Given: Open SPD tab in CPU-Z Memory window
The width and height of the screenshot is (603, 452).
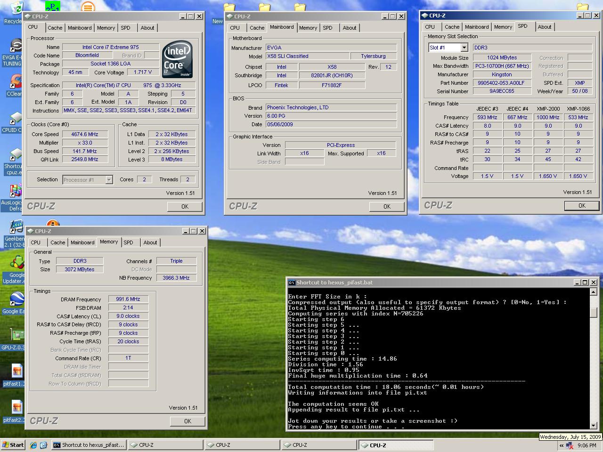Looking at the screenshot, I should click(128, 242).
